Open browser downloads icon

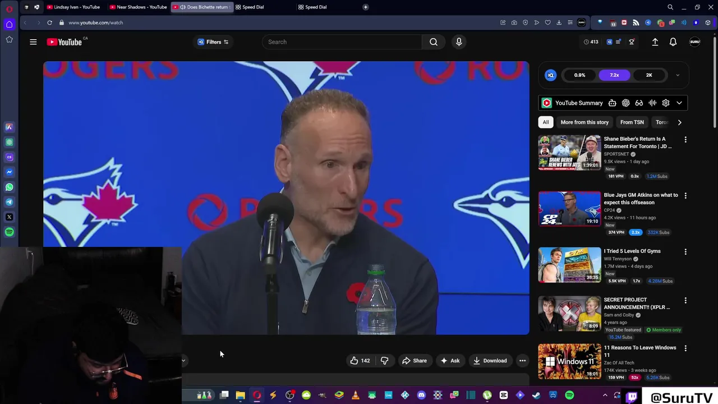pyautogui.click(x=559, y=22)
